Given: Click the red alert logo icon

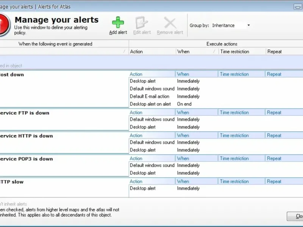Looking at the screenshot, I should click(x=4, y=25).
